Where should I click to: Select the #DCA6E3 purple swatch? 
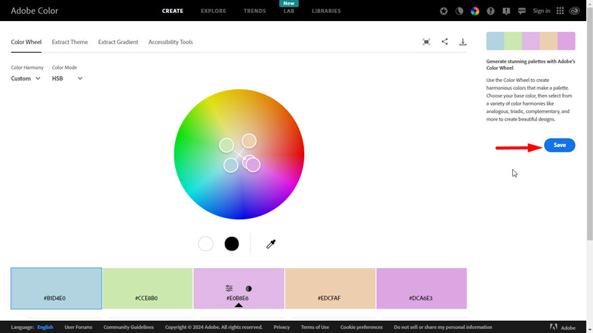[422, 288]
